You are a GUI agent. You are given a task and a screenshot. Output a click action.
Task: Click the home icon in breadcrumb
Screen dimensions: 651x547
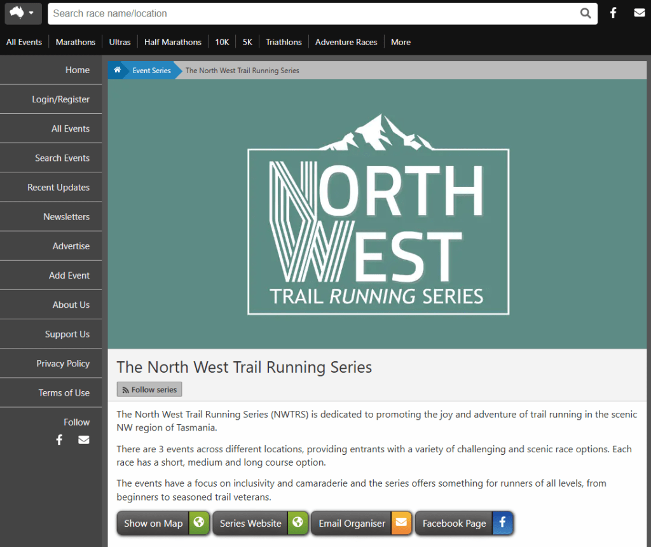pyautogui.click(x=118, y=71)
